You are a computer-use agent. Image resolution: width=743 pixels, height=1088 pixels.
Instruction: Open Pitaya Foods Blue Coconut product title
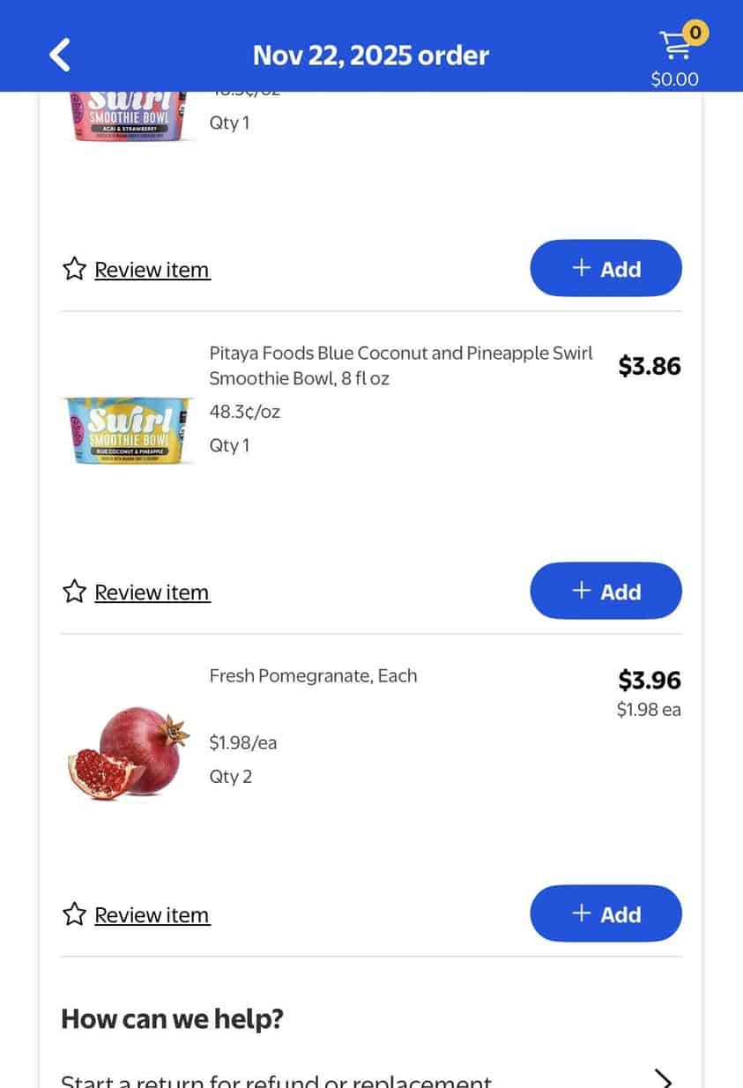point(401,365)
